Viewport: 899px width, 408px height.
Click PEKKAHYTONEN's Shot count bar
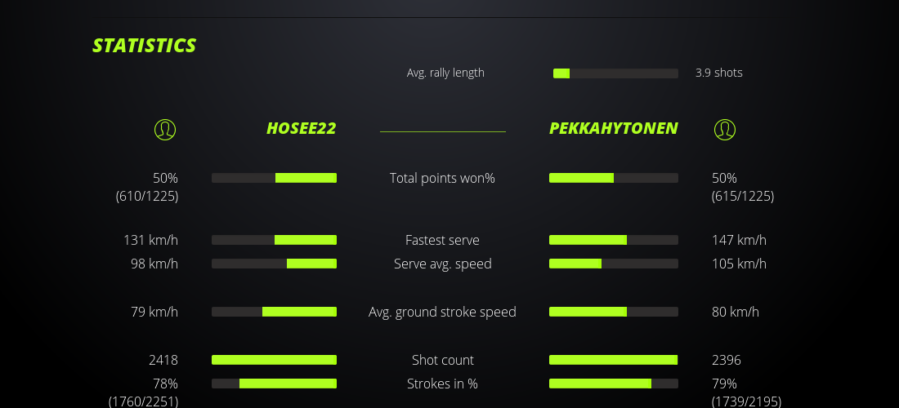tap(613, 360)
